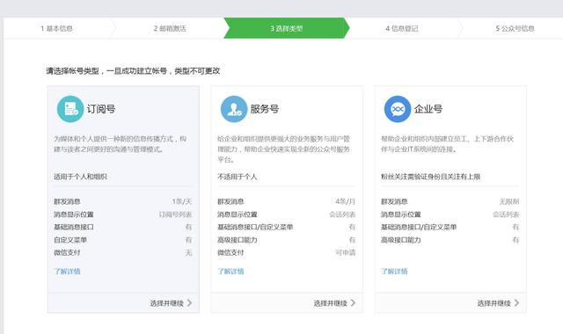Viewport: 563px width, 334px height.
Task: Click the 企业号 card title
Action: [x=428, y=109]
